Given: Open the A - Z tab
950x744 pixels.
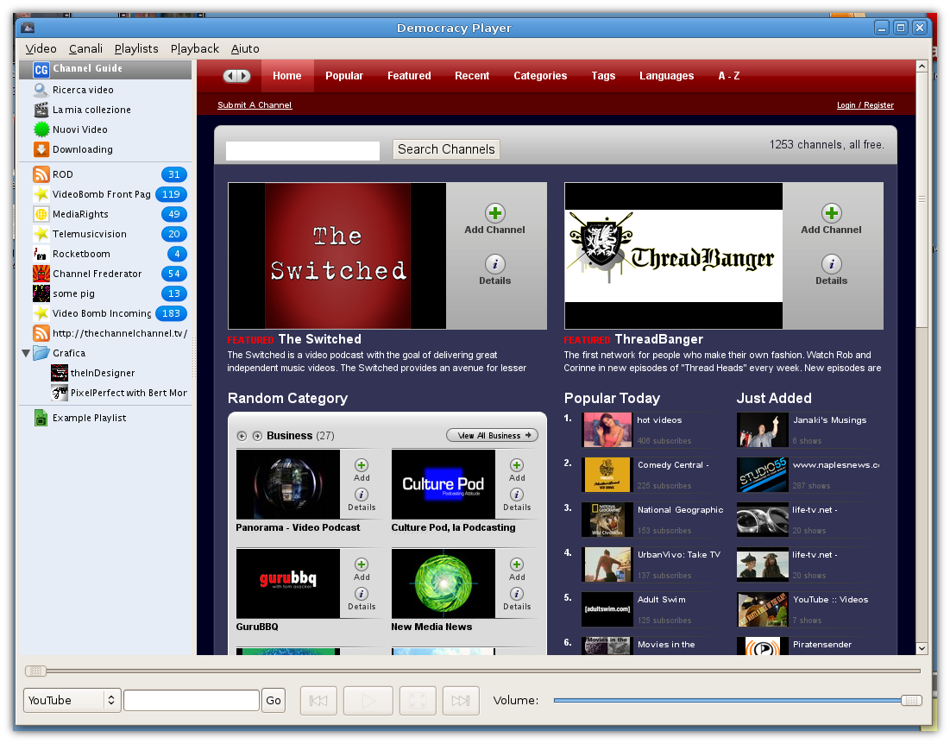Looking at the screenshot, I should (729, 76).
